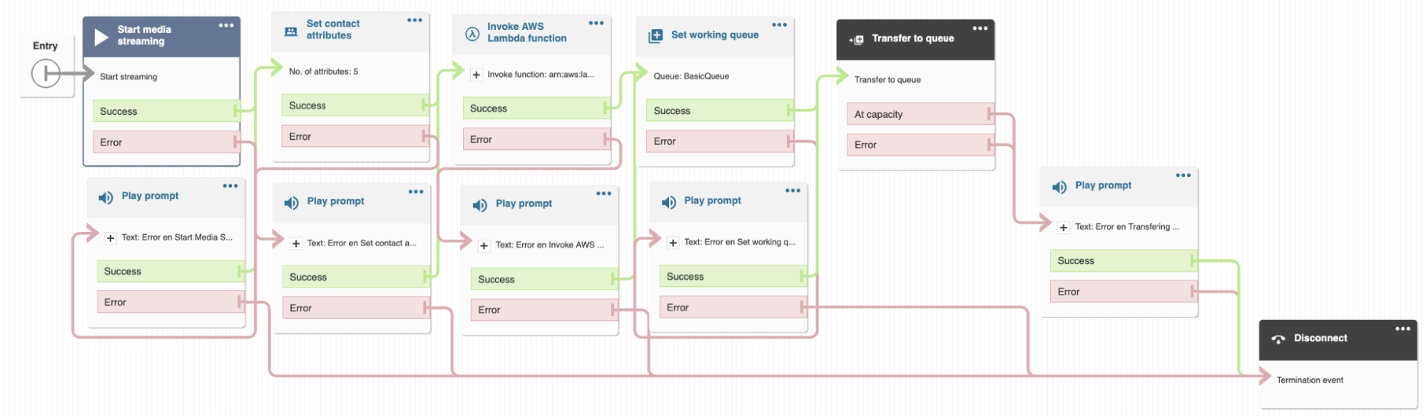1426x416 pixels.
Task: Click Error branch of Start media streaming
Action: click(166, 142)
